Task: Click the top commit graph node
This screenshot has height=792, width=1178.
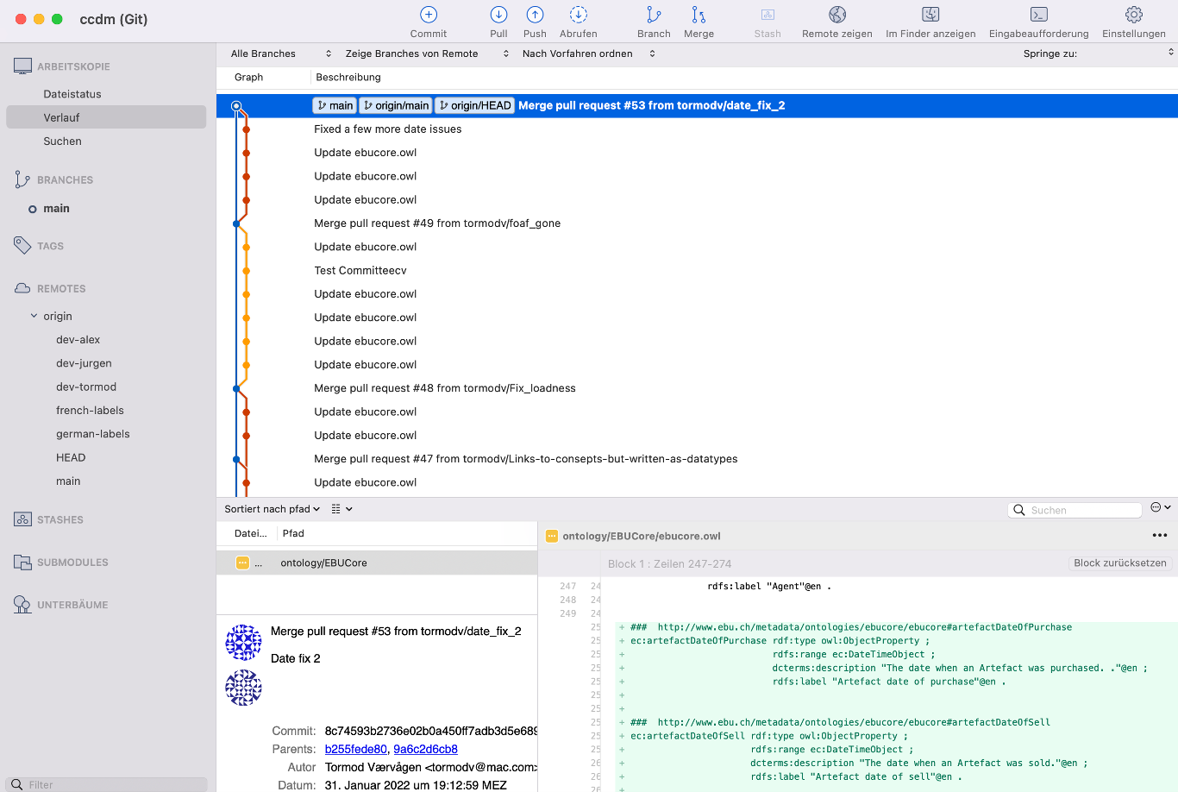Action: [236, 106]
